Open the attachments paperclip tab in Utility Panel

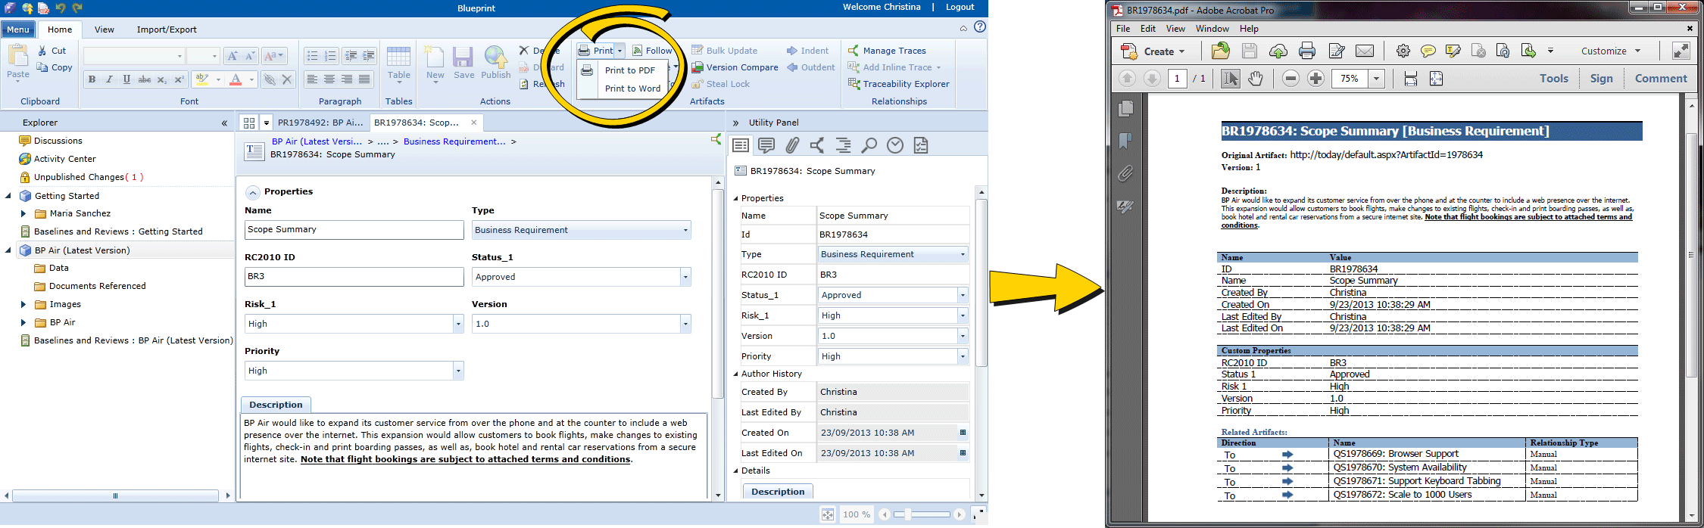(792, 145)
